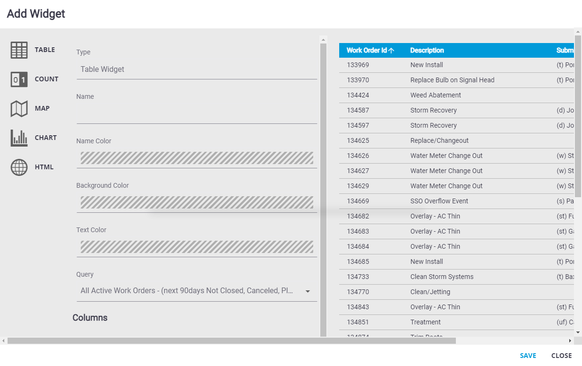Image resolution: width=582 pixels, height=366 pixels.
Task: Select work order 134626 cell
Action: [358, 156]
